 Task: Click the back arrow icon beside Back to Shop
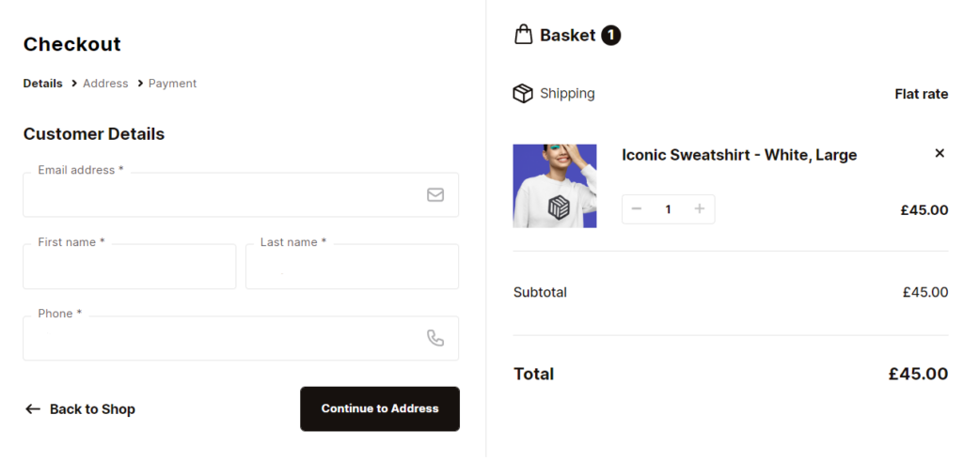[33, 409]
